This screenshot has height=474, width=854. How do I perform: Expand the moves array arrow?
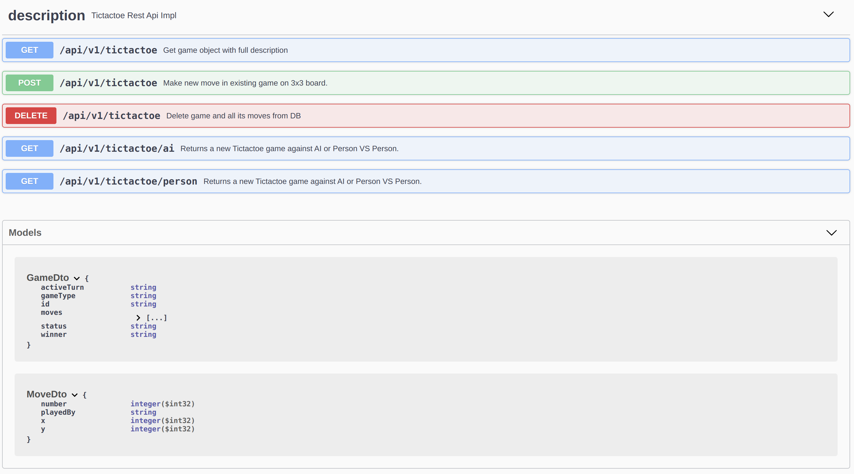[138, 318]
